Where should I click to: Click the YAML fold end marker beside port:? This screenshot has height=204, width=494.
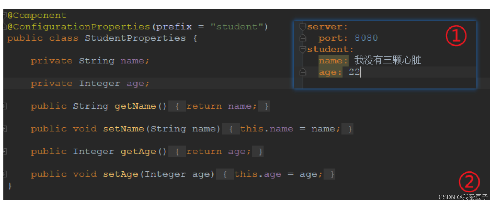(303, 38)
